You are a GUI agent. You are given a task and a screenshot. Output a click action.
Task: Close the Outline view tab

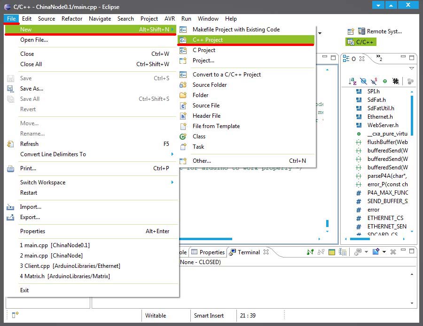[362, 59]
